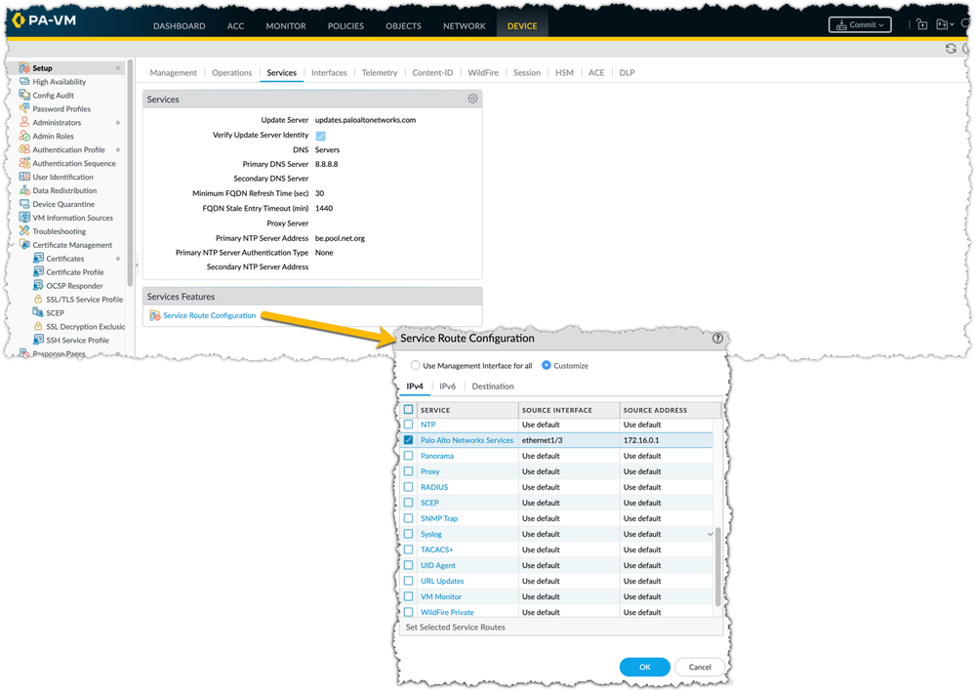This screenshot has height=691, width=975.
Task: Click Set Selected Service Routes
Action: 455,627
